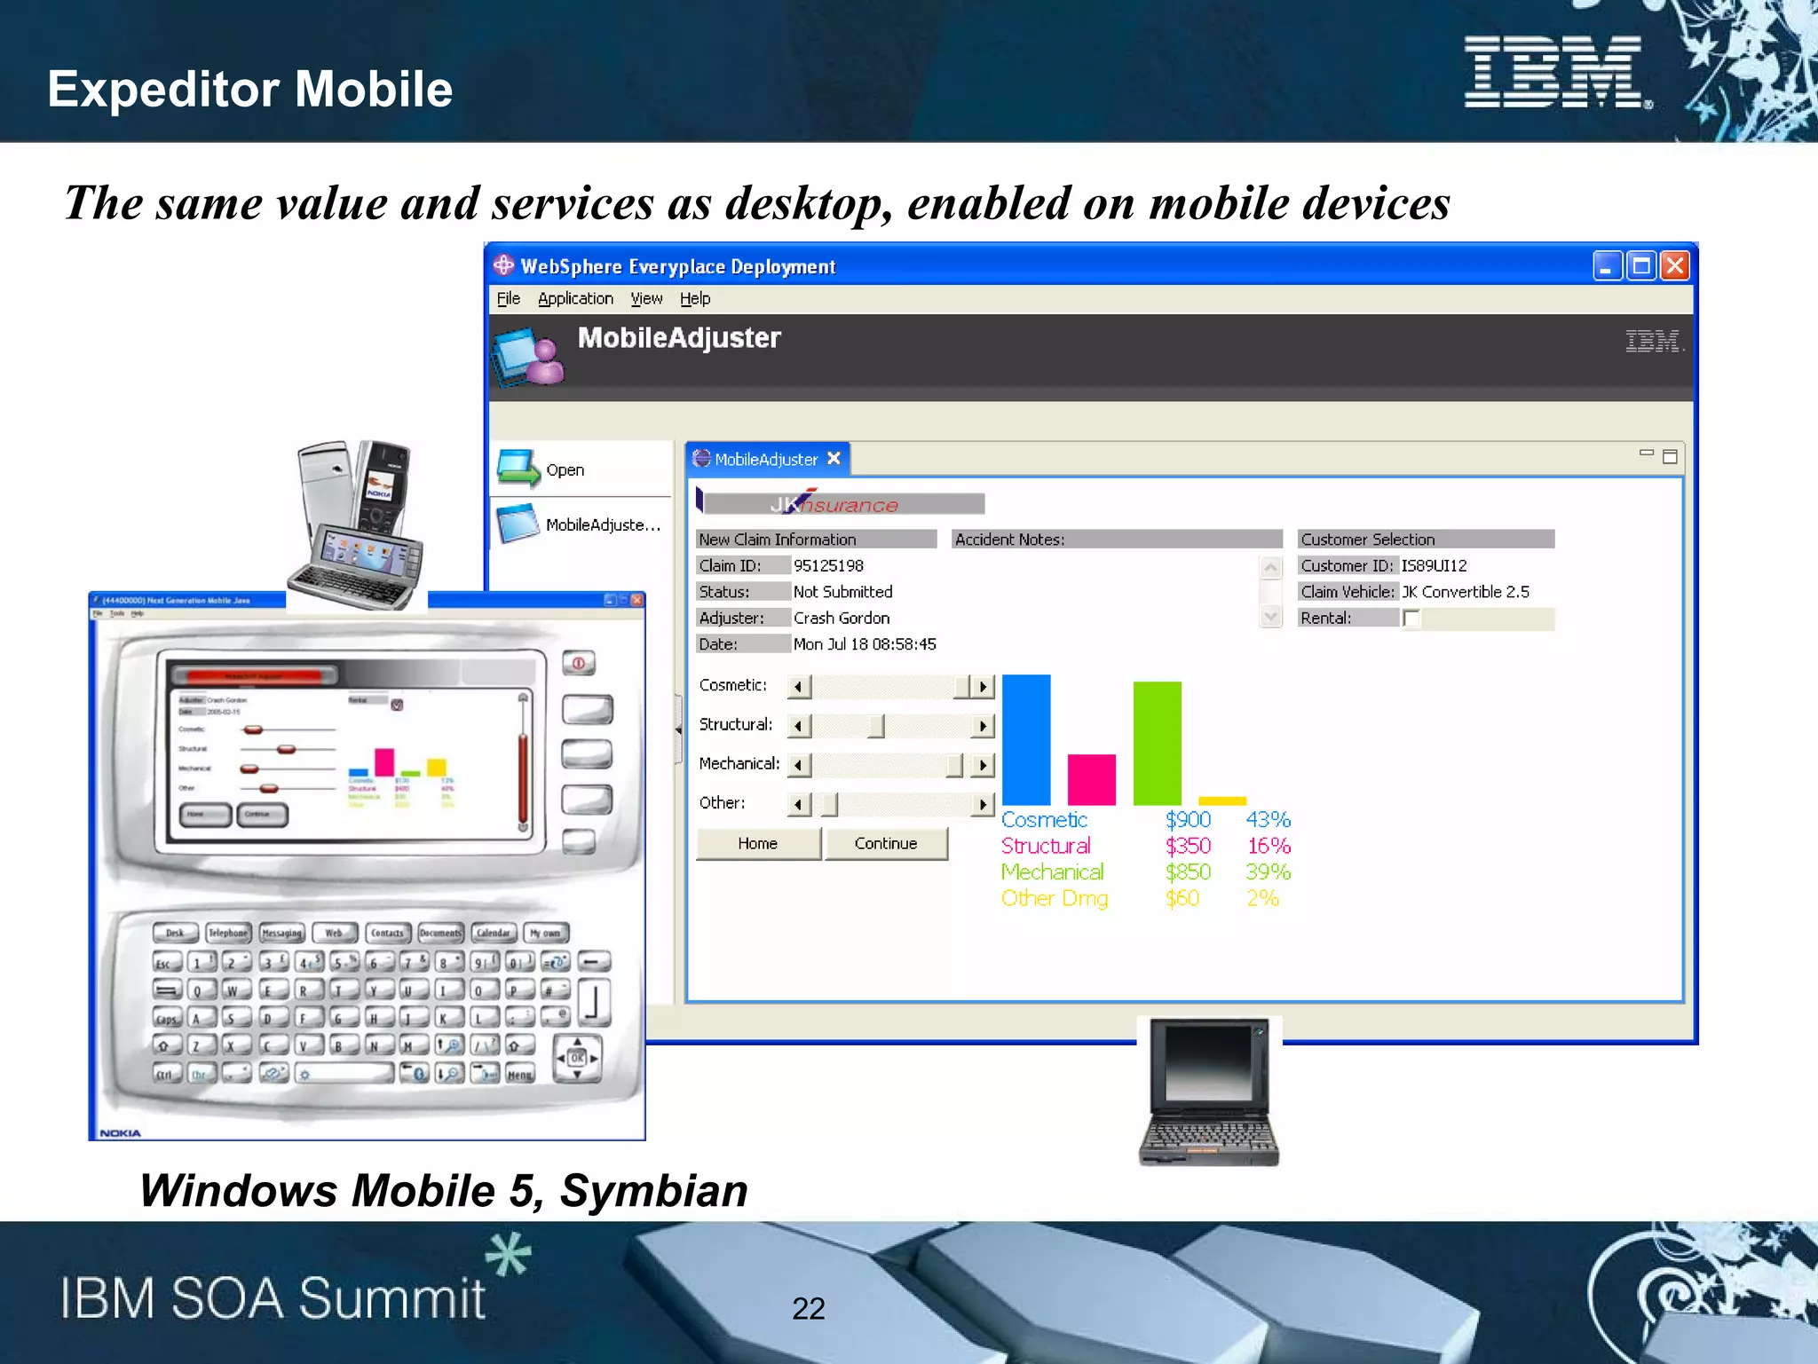Click the Esc key on Nokia keyboard

point(165,964)
